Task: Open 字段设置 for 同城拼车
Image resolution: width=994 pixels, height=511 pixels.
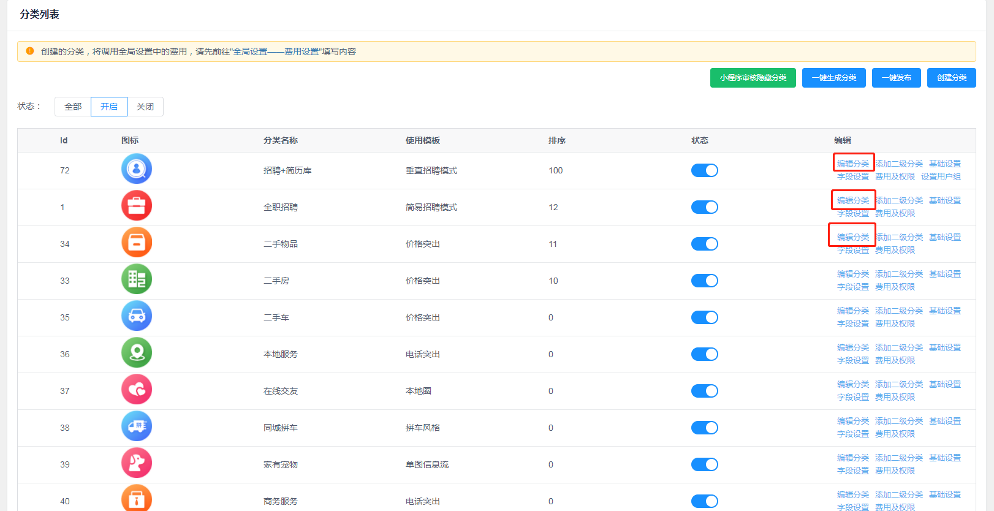Action: pyautogui.click(x=853, y=434)
